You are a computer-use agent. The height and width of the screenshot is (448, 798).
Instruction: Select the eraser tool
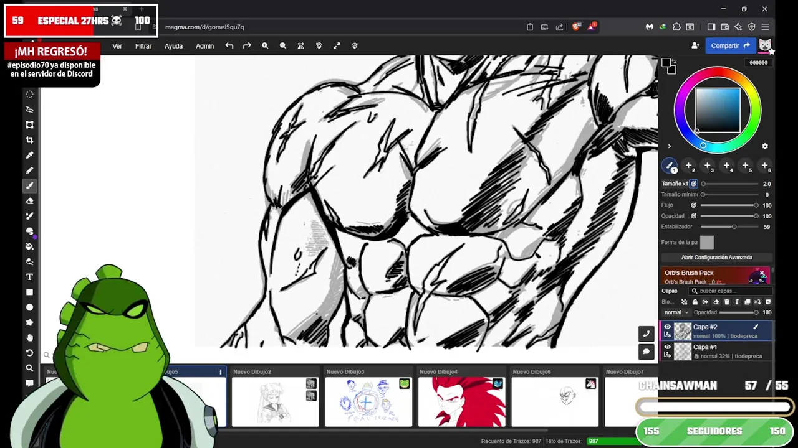coord(29,201)
